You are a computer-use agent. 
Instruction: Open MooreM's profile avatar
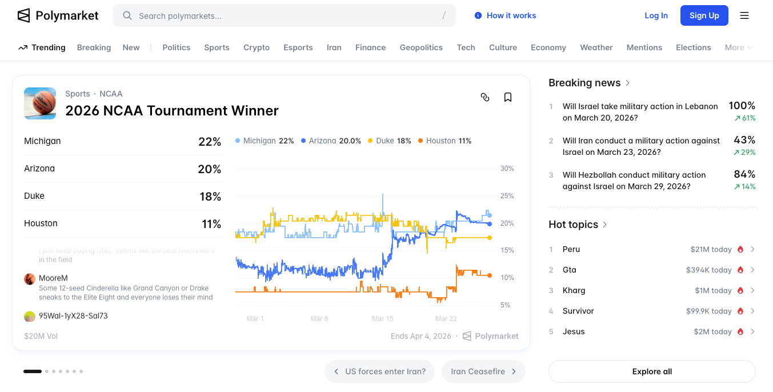(x=30, y=279)
